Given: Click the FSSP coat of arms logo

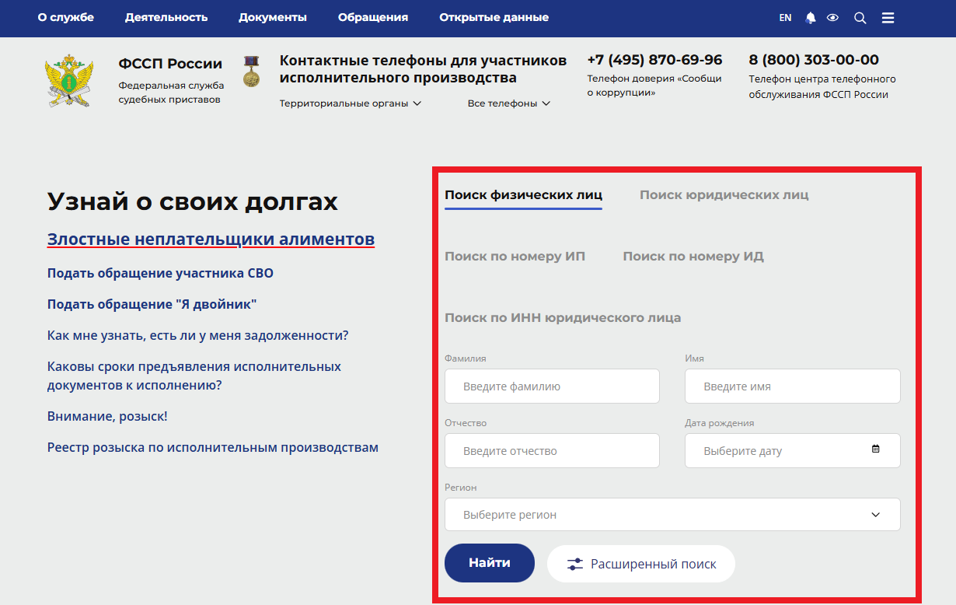Looking at the screenshot, I should 69,79.
